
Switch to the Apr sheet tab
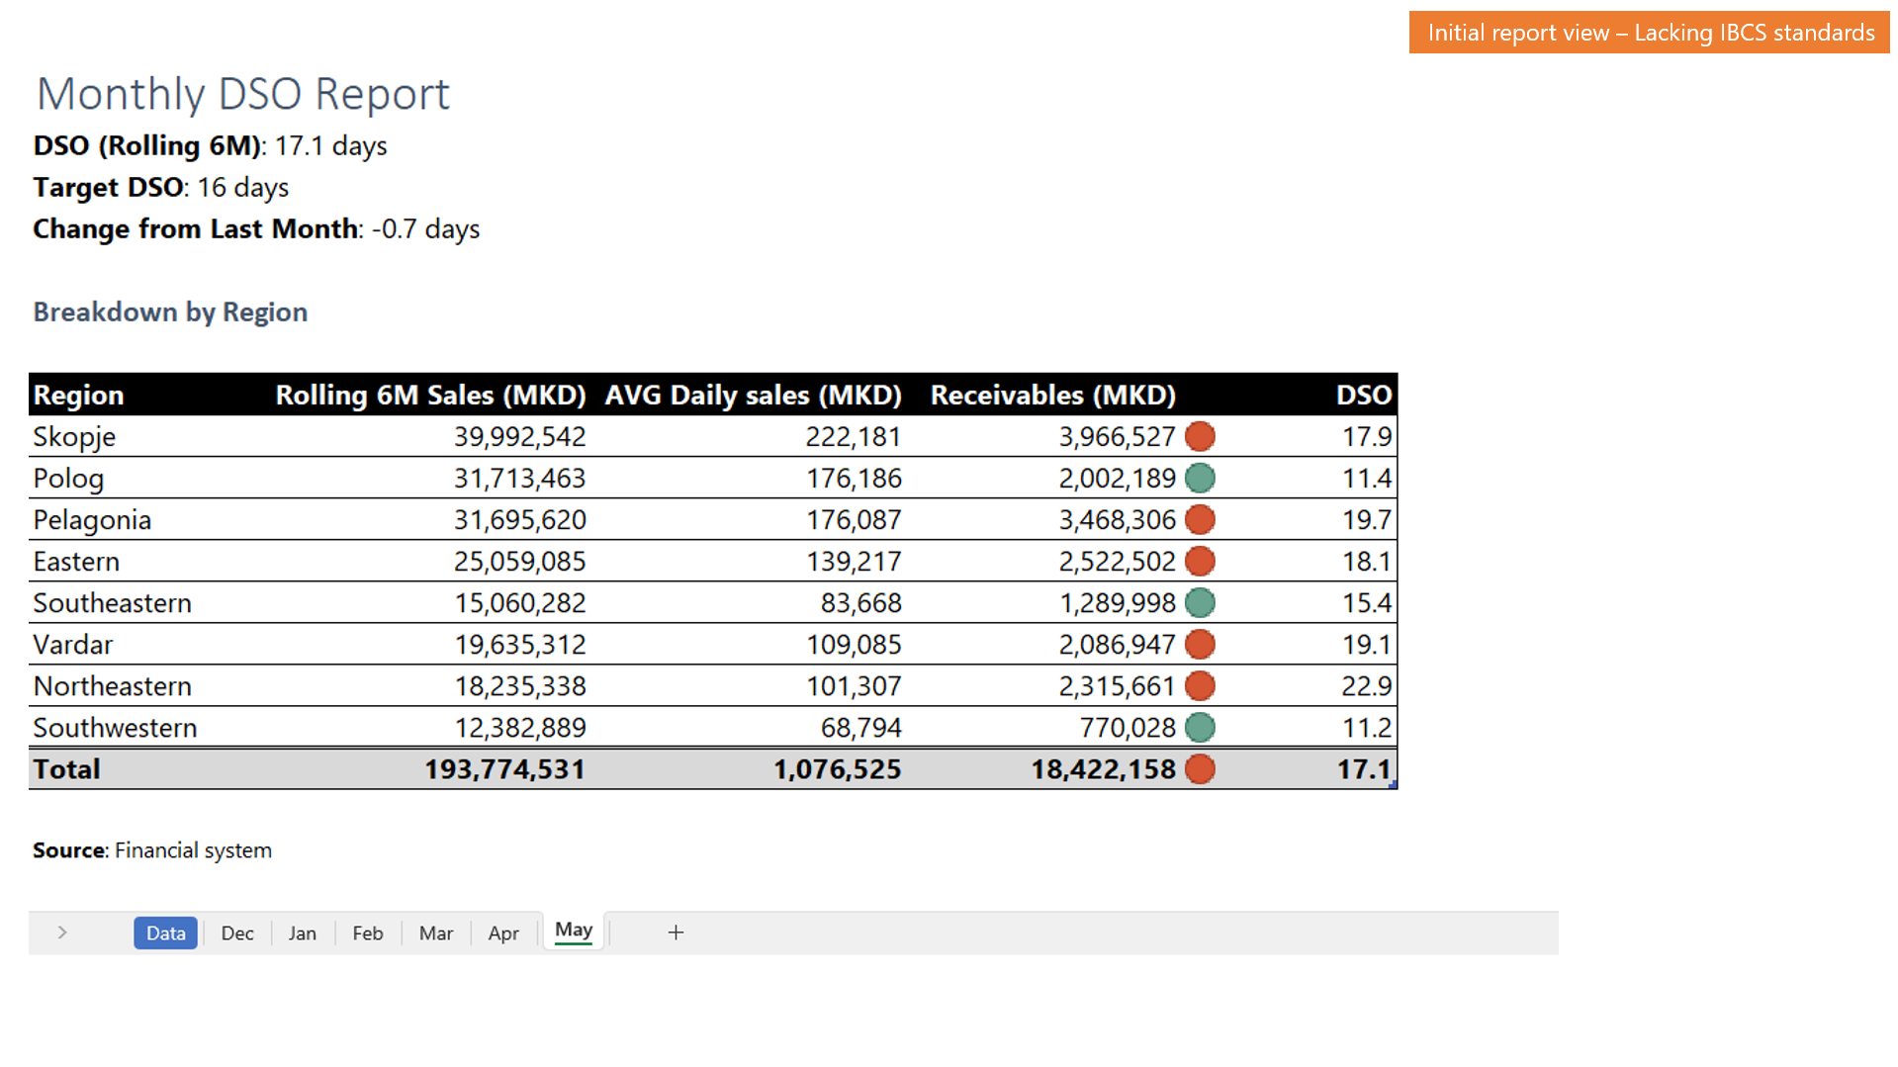pyautogui.click(x=503, y=933)
